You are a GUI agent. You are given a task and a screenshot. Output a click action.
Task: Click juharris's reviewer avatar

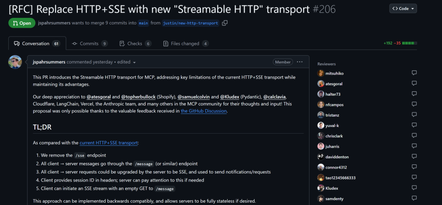pos(321,146)
